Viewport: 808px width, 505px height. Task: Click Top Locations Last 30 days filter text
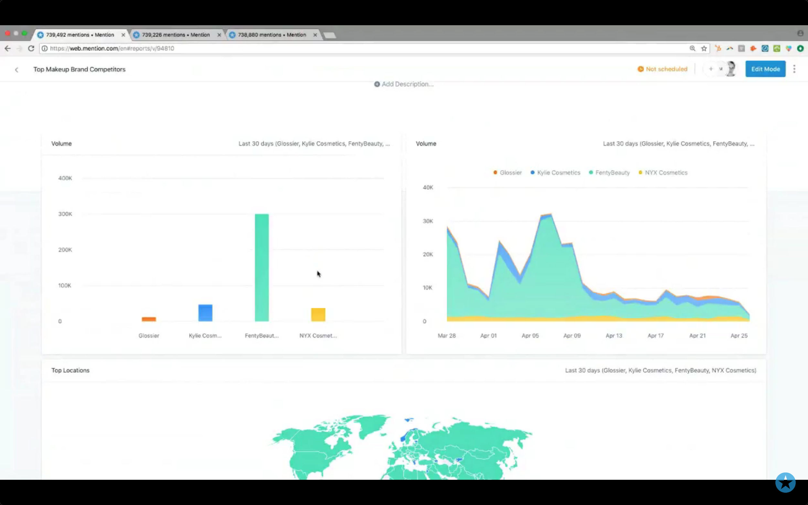[660, 371]
